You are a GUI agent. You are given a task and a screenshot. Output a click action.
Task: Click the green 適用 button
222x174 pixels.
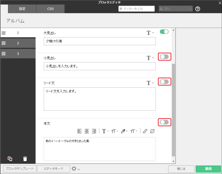[x=208, y=169]
